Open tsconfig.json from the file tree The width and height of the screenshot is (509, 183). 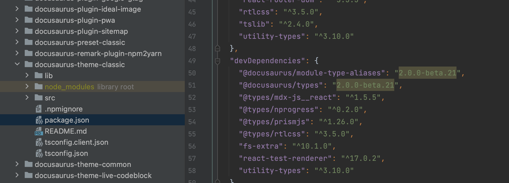coord(66,153)
